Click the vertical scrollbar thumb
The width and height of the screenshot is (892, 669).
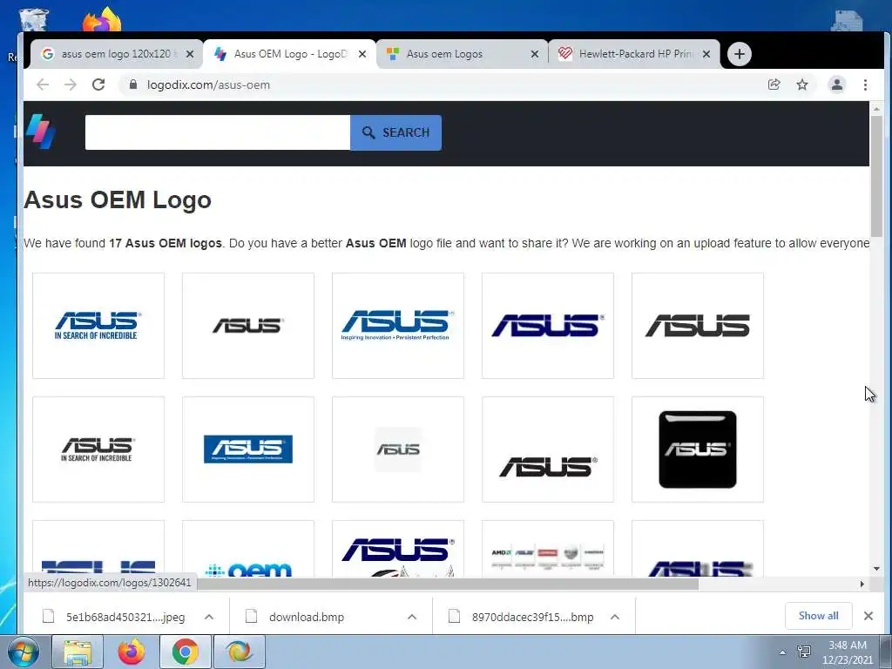point(876,176)
